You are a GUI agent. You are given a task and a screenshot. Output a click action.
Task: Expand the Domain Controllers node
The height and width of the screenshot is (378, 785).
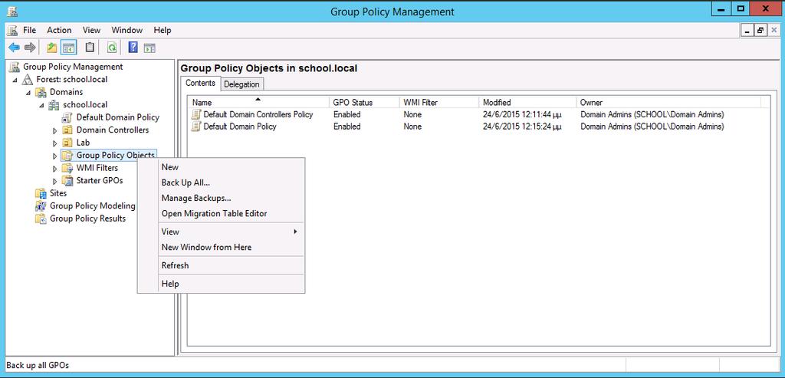pyautogui.click(x=55, y=130)
